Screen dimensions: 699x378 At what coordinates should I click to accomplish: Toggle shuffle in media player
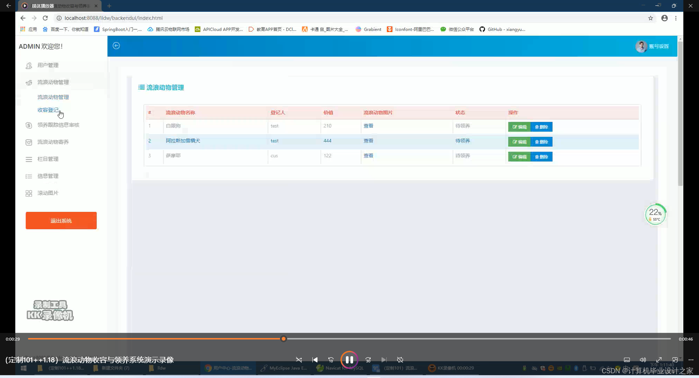299,360
